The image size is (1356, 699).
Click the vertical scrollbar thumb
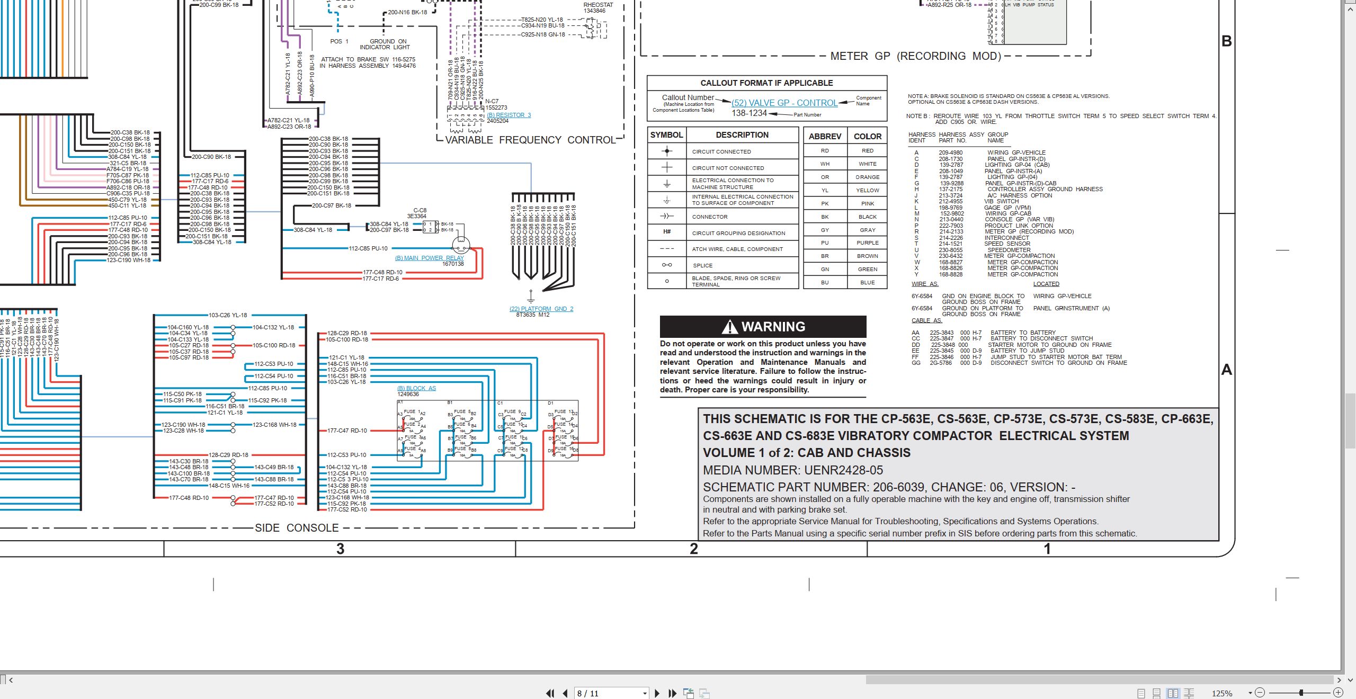coord(1351,421)
